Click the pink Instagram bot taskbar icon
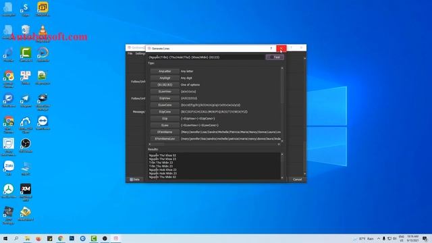 (115, 238)
